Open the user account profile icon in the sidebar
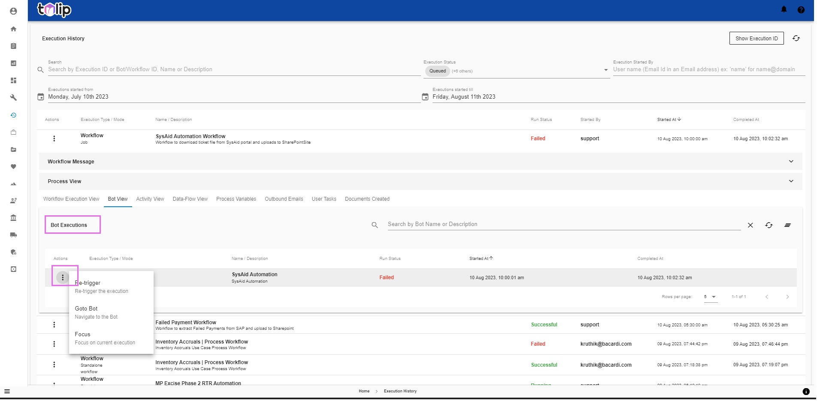 (x=13, y=11)
